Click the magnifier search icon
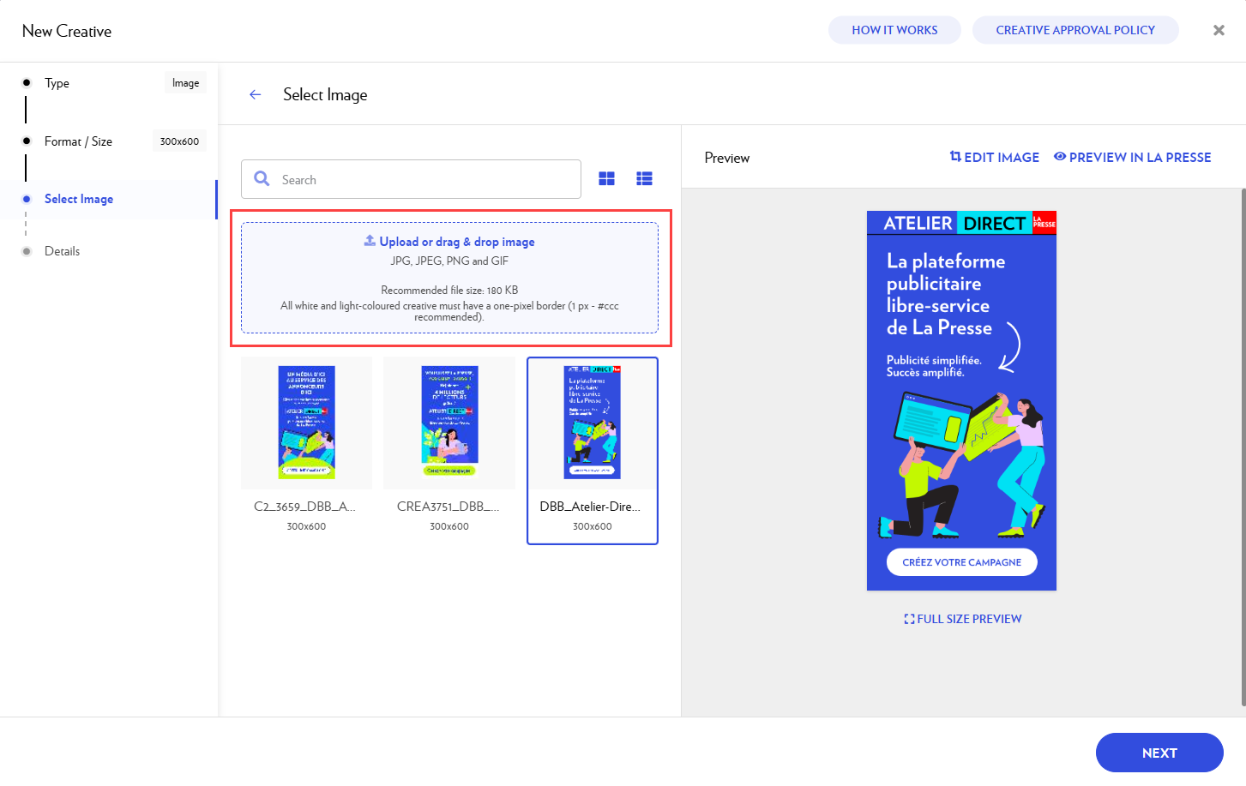Viewport: 1246px width, 786px height. point(262,179)
